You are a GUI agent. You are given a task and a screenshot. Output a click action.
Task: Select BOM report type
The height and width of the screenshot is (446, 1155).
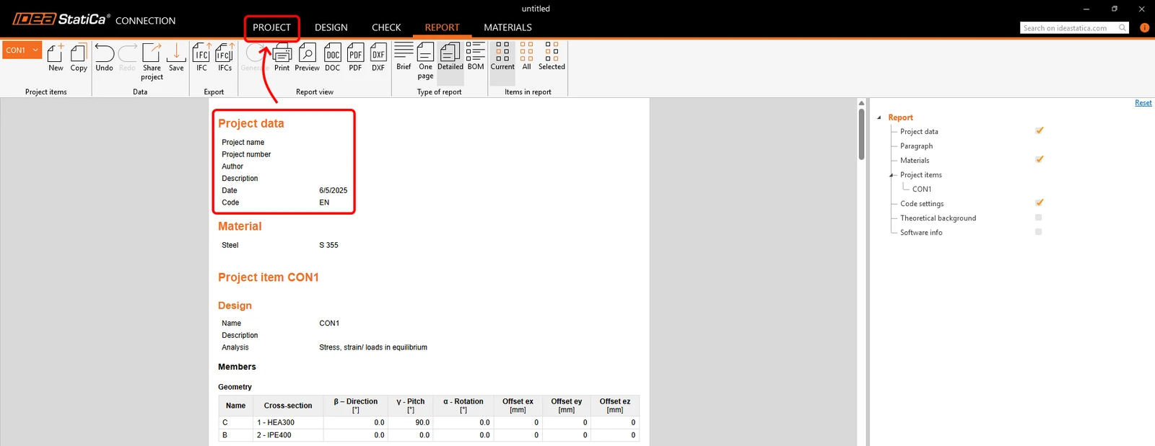pyautogui.click(x=476, y=56)
